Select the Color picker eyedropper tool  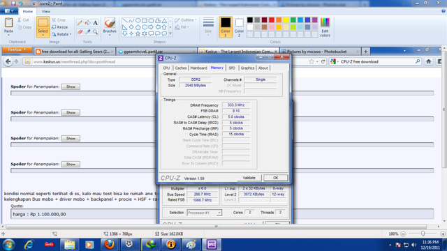(x=88, y=32)
